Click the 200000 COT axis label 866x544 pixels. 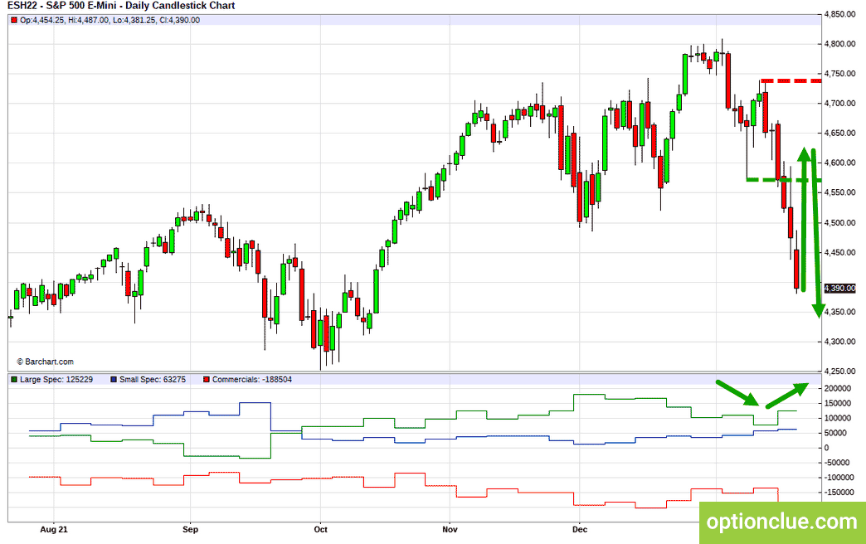click(838, 389)
